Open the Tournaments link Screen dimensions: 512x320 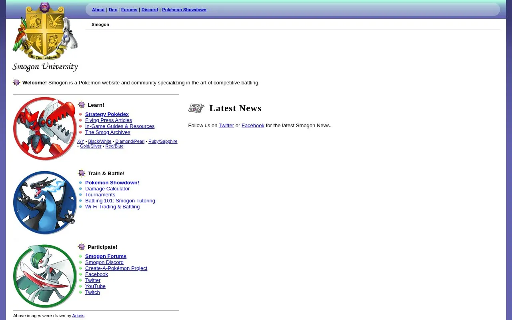coord(100,194)
